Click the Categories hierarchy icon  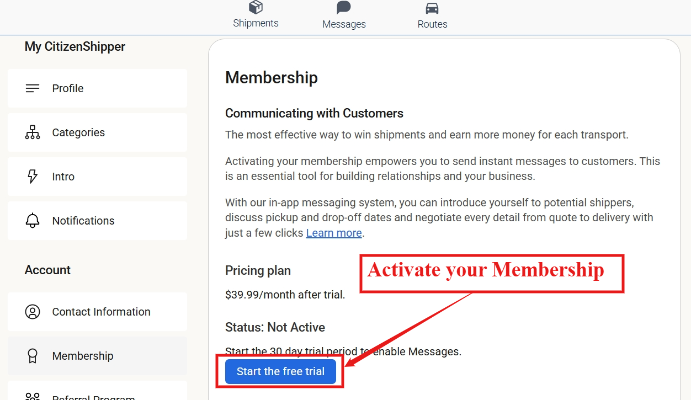coord(33,132)
